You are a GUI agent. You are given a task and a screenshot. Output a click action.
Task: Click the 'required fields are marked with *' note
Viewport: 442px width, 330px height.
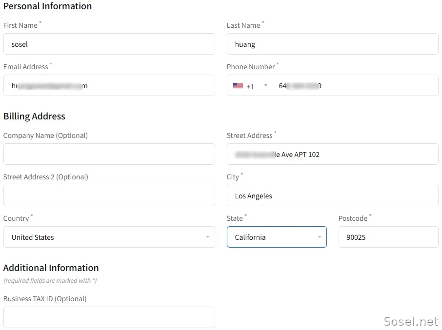click(x=50, y=280)
